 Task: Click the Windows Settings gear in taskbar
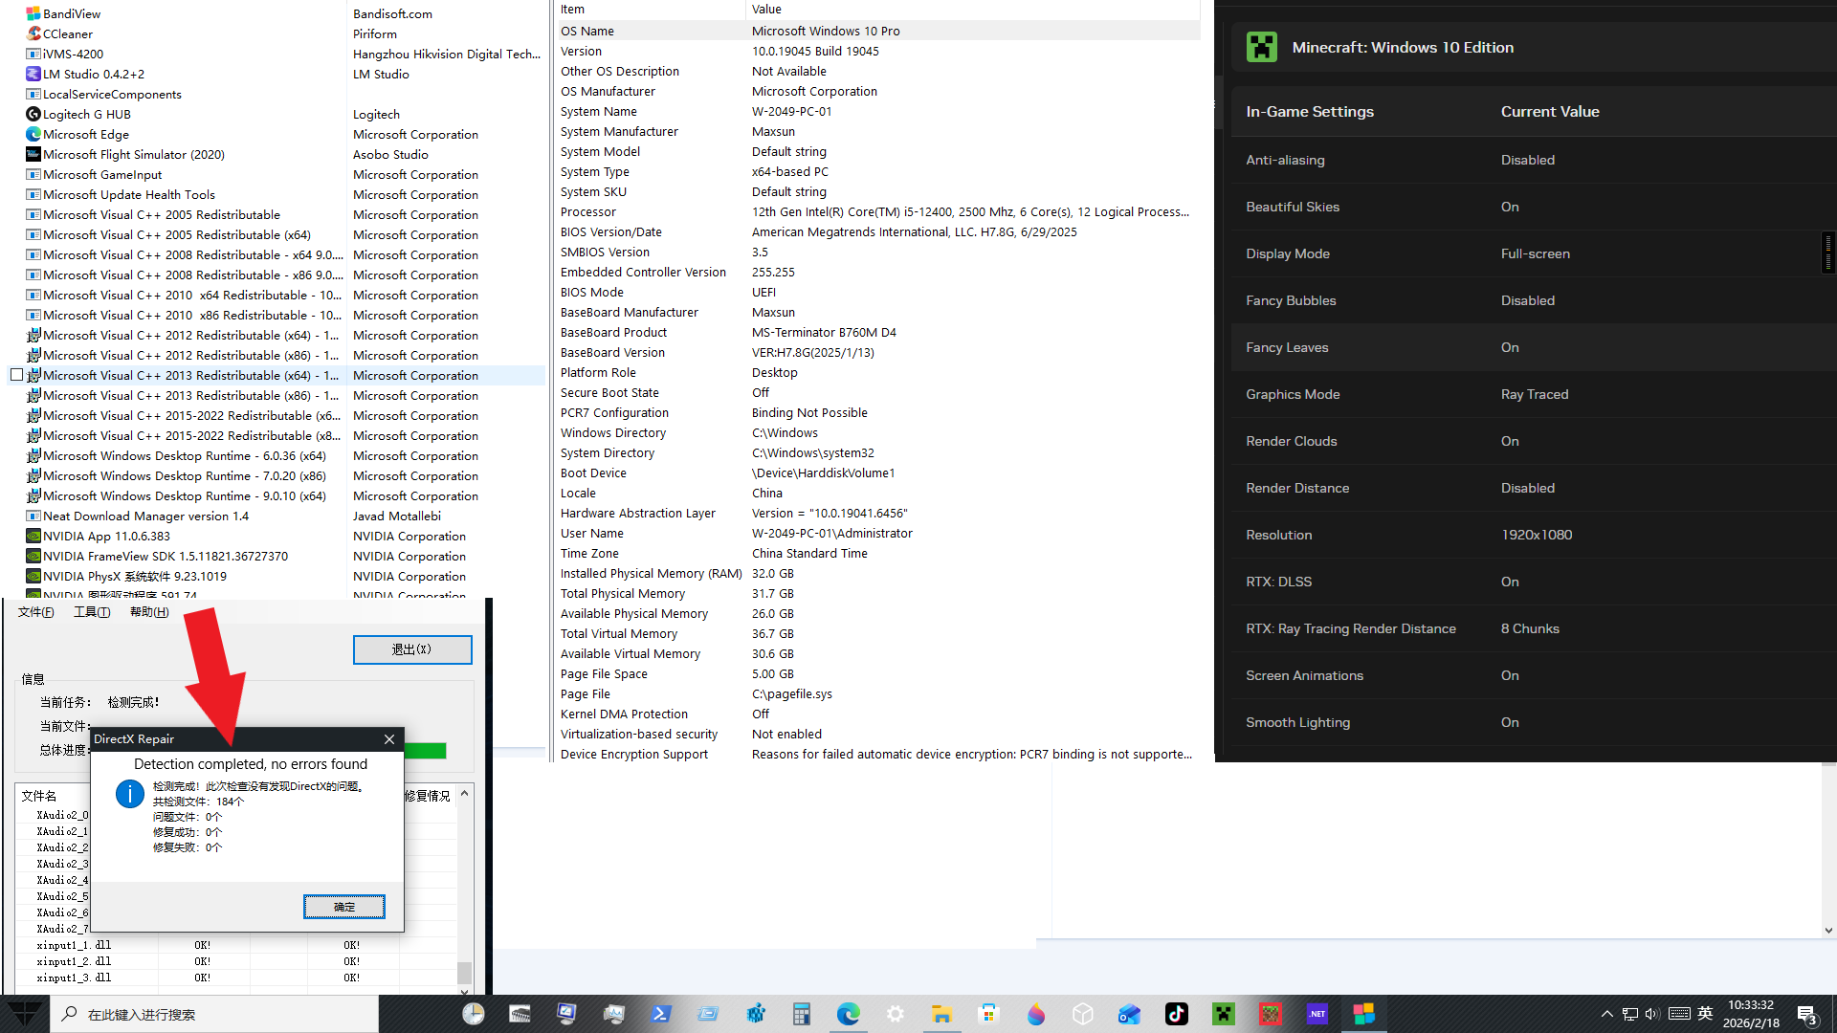[895, 1014]
